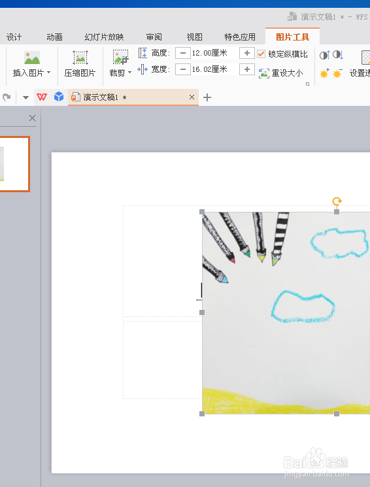Increase height with the plus stepper
This screenshot has height=487, width=370.
247,53
